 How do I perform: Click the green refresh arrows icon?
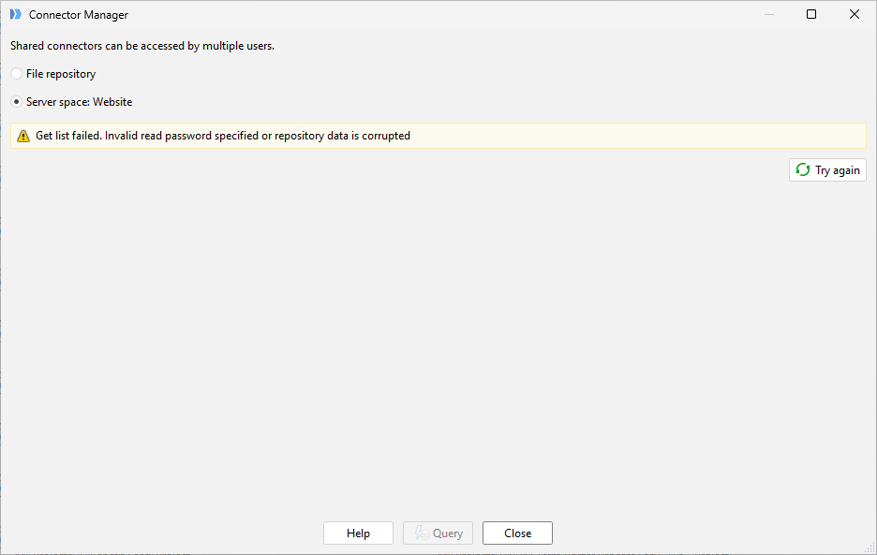tap(803, 170)
